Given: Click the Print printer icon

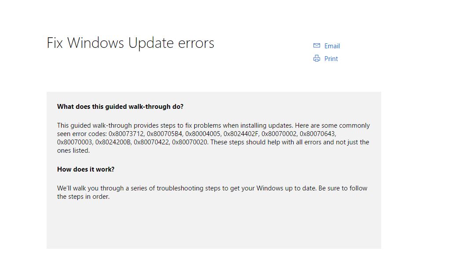Looking at the screenshot, I should [317, 58].
